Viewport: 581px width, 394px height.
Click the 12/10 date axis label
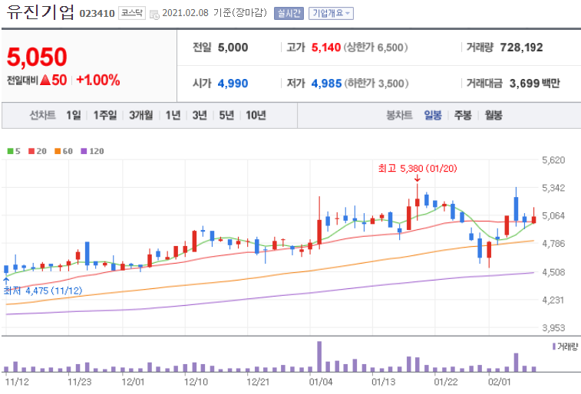196,382
